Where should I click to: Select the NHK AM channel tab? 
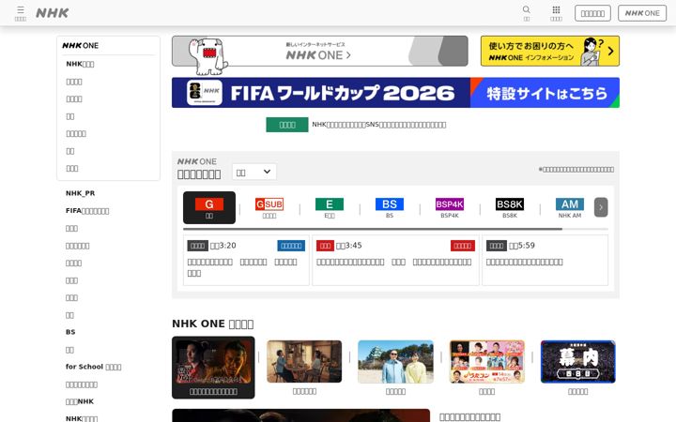[x=570, y=207]
